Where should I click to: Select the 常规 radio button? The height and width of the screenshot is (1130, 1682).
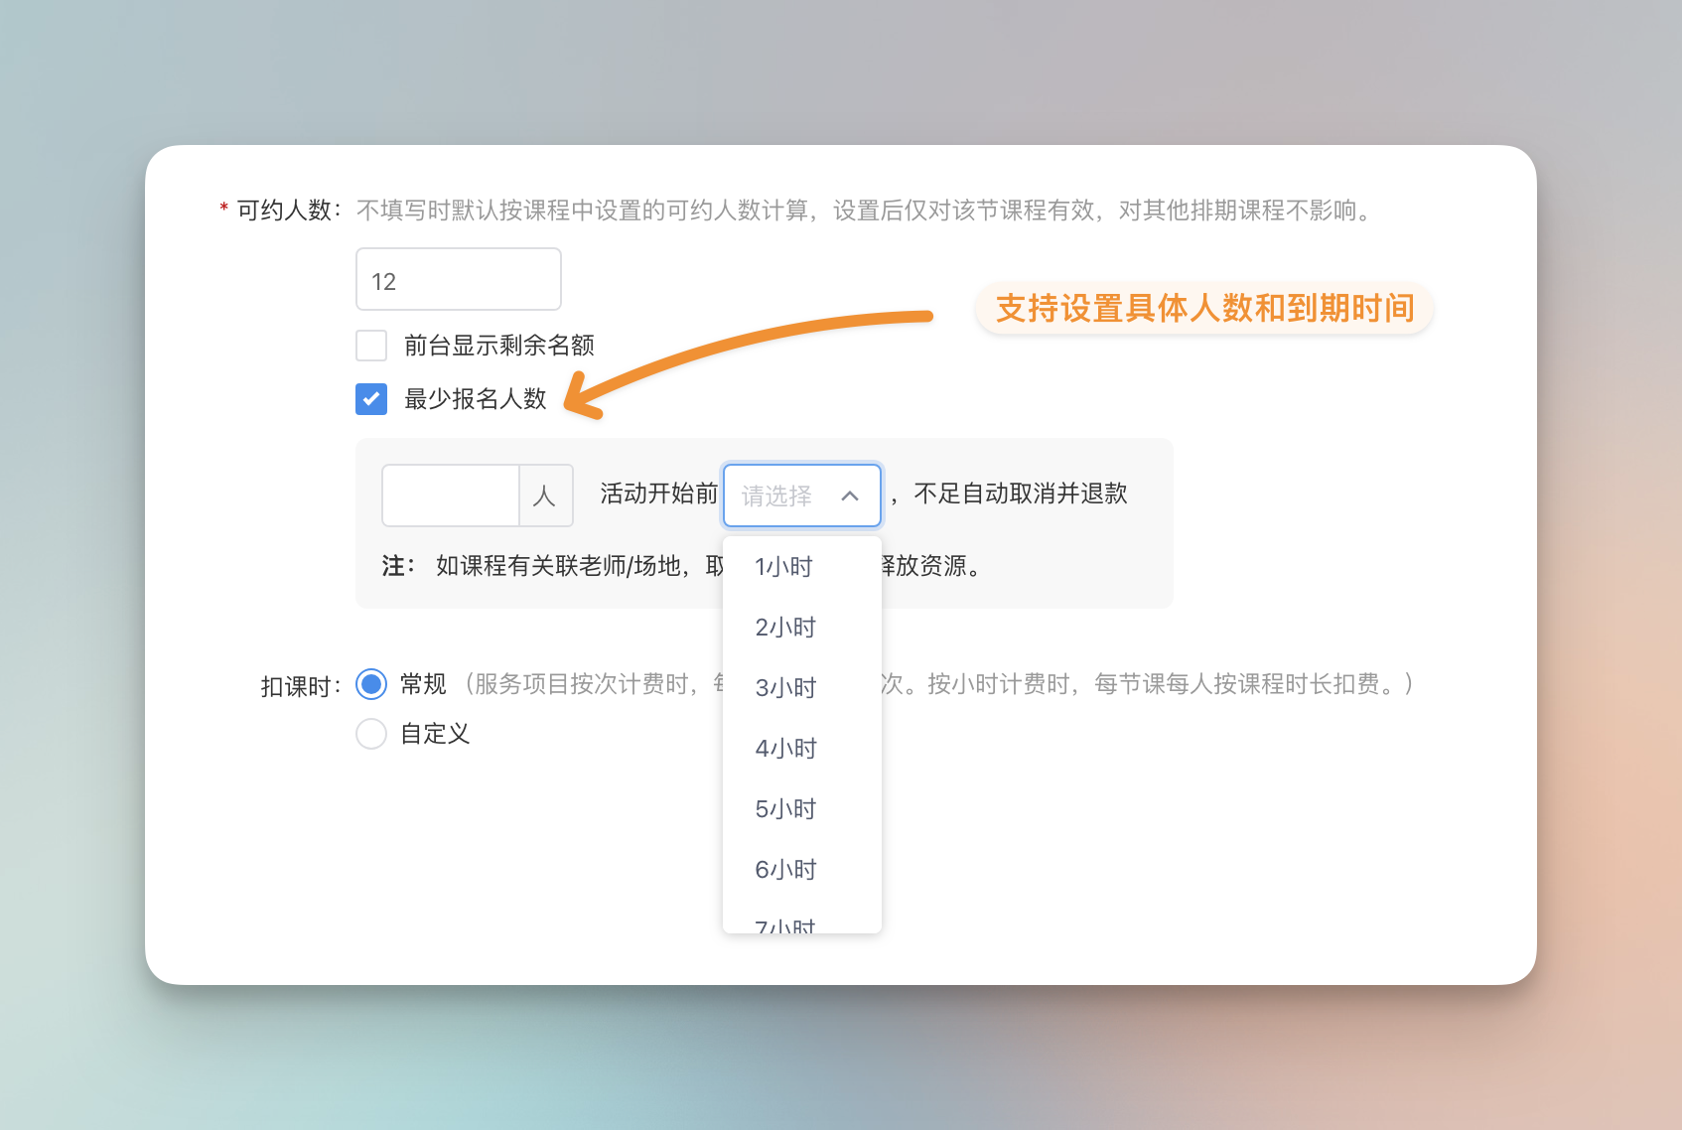[371, 684]
